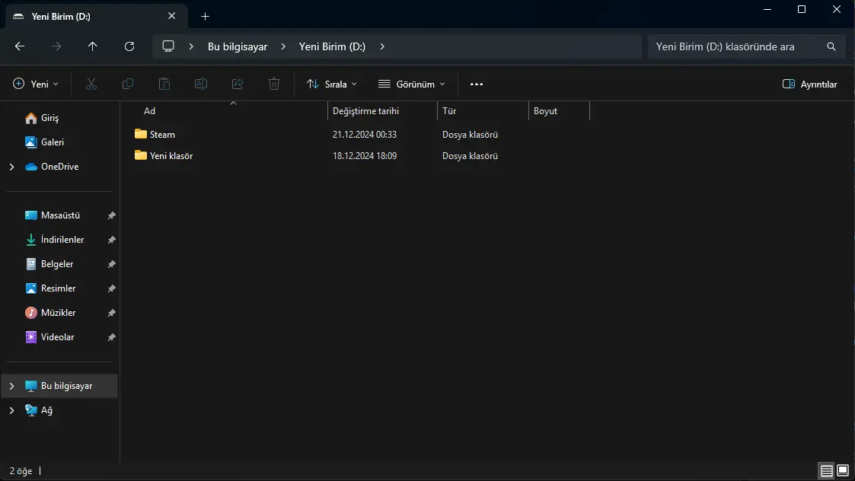Click the Cut scissors icon
The height and width of the screenshot is (481, 855).
(91, 84)
